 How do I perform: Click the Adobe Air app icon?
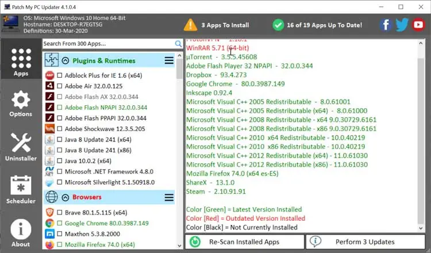tap(50, 86)
